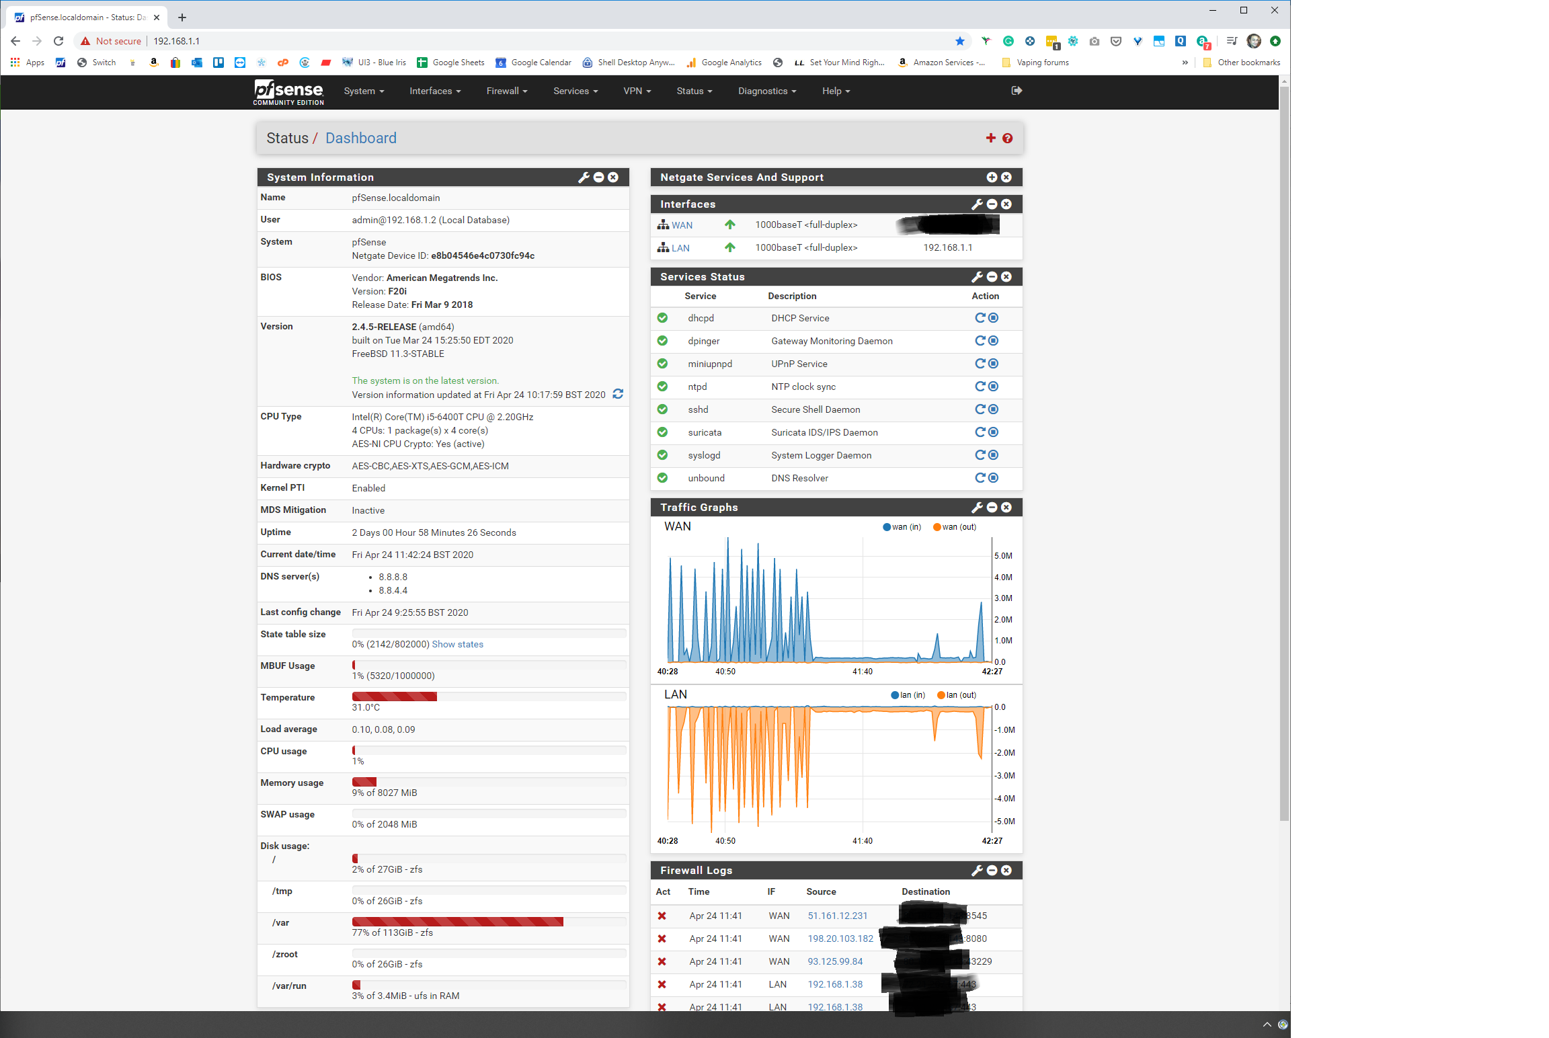This screenshot has width=1549, height=1038.
Task: Click the version update refresh icon
Action: (617, 394)
